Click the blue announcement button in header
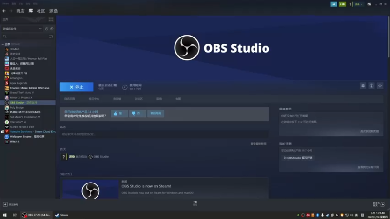 [334, 4]
